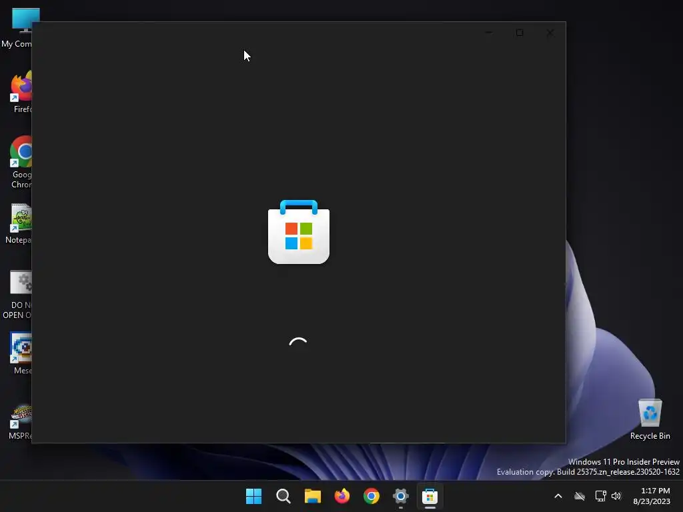The height and width of the screenshot is (512, 683).
Task: Select MSPRe desktop shortcut
Action: [x=20, y=422]
